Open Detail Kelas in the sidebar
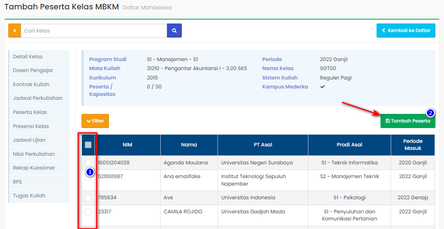Image resolution: width=444 pixels, height=229 pixels. [28, 57]
